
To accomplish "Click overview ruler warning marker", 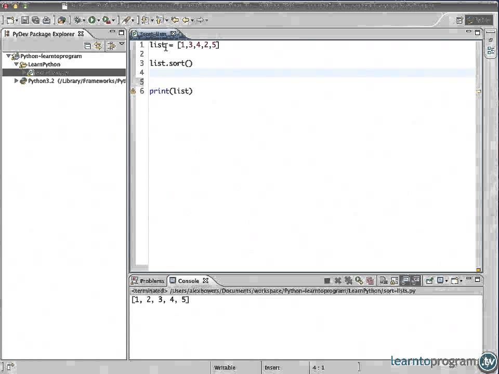I will 478,91.
